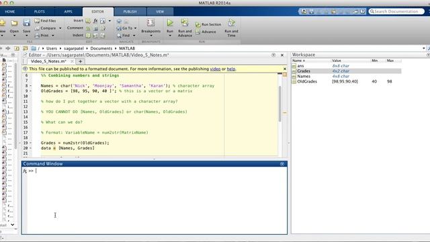The width and height of the screenshot is (430, 242).
Task: Click the sagarpatel folder in path
Action: click(74, 48)
